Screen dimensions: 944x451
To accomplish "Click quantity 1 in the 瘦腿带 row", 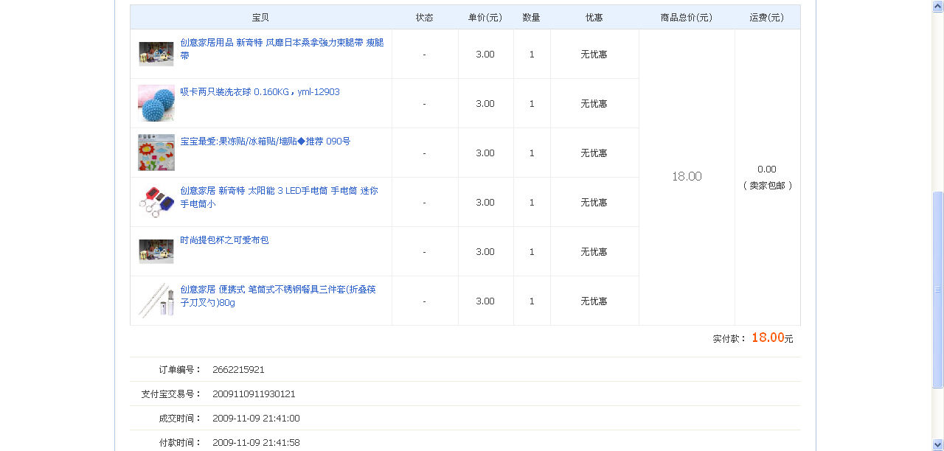I will [x=532, y=55].
